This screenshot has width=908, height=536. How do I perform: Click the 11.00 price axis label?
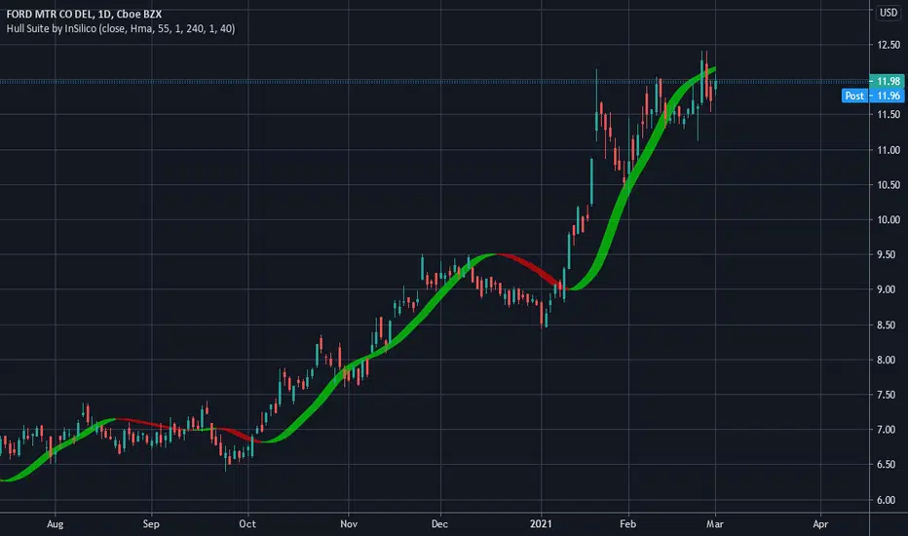[889, 150]
